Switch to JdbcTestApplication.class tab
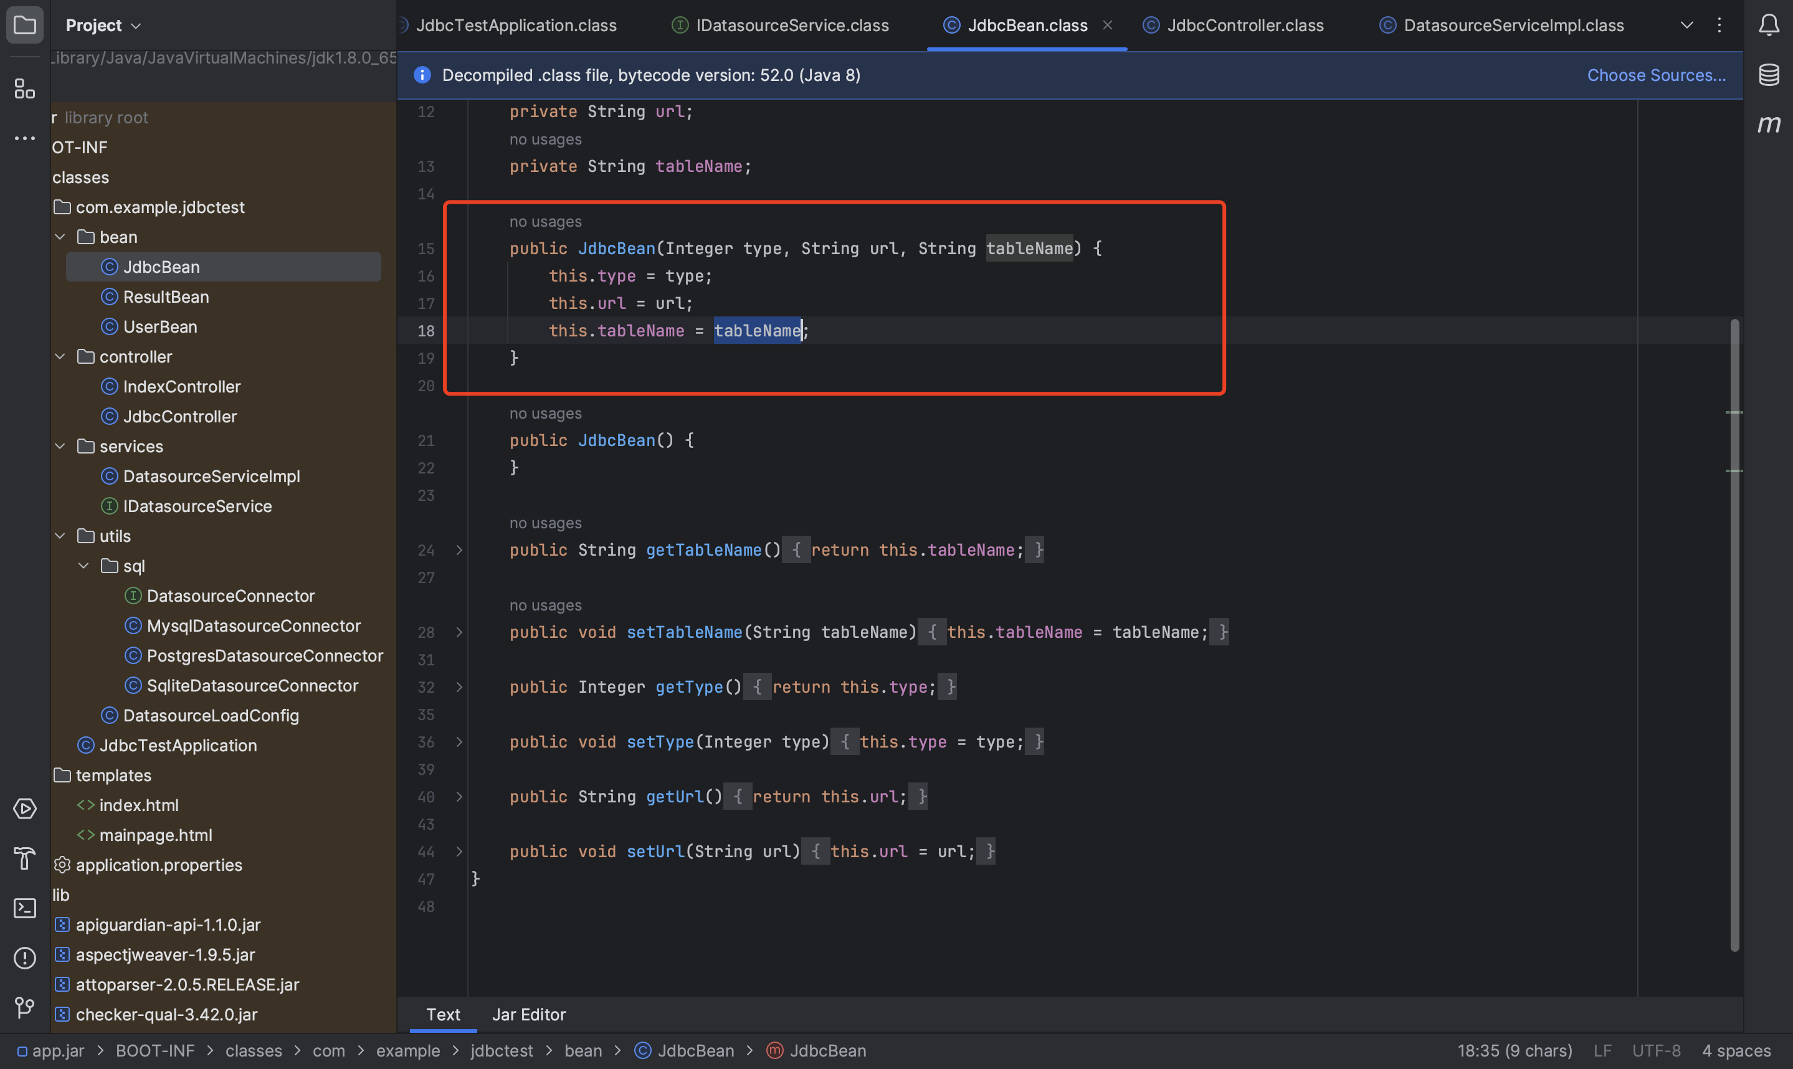Screen dimensions: 1793x1069 click(516, 25)
